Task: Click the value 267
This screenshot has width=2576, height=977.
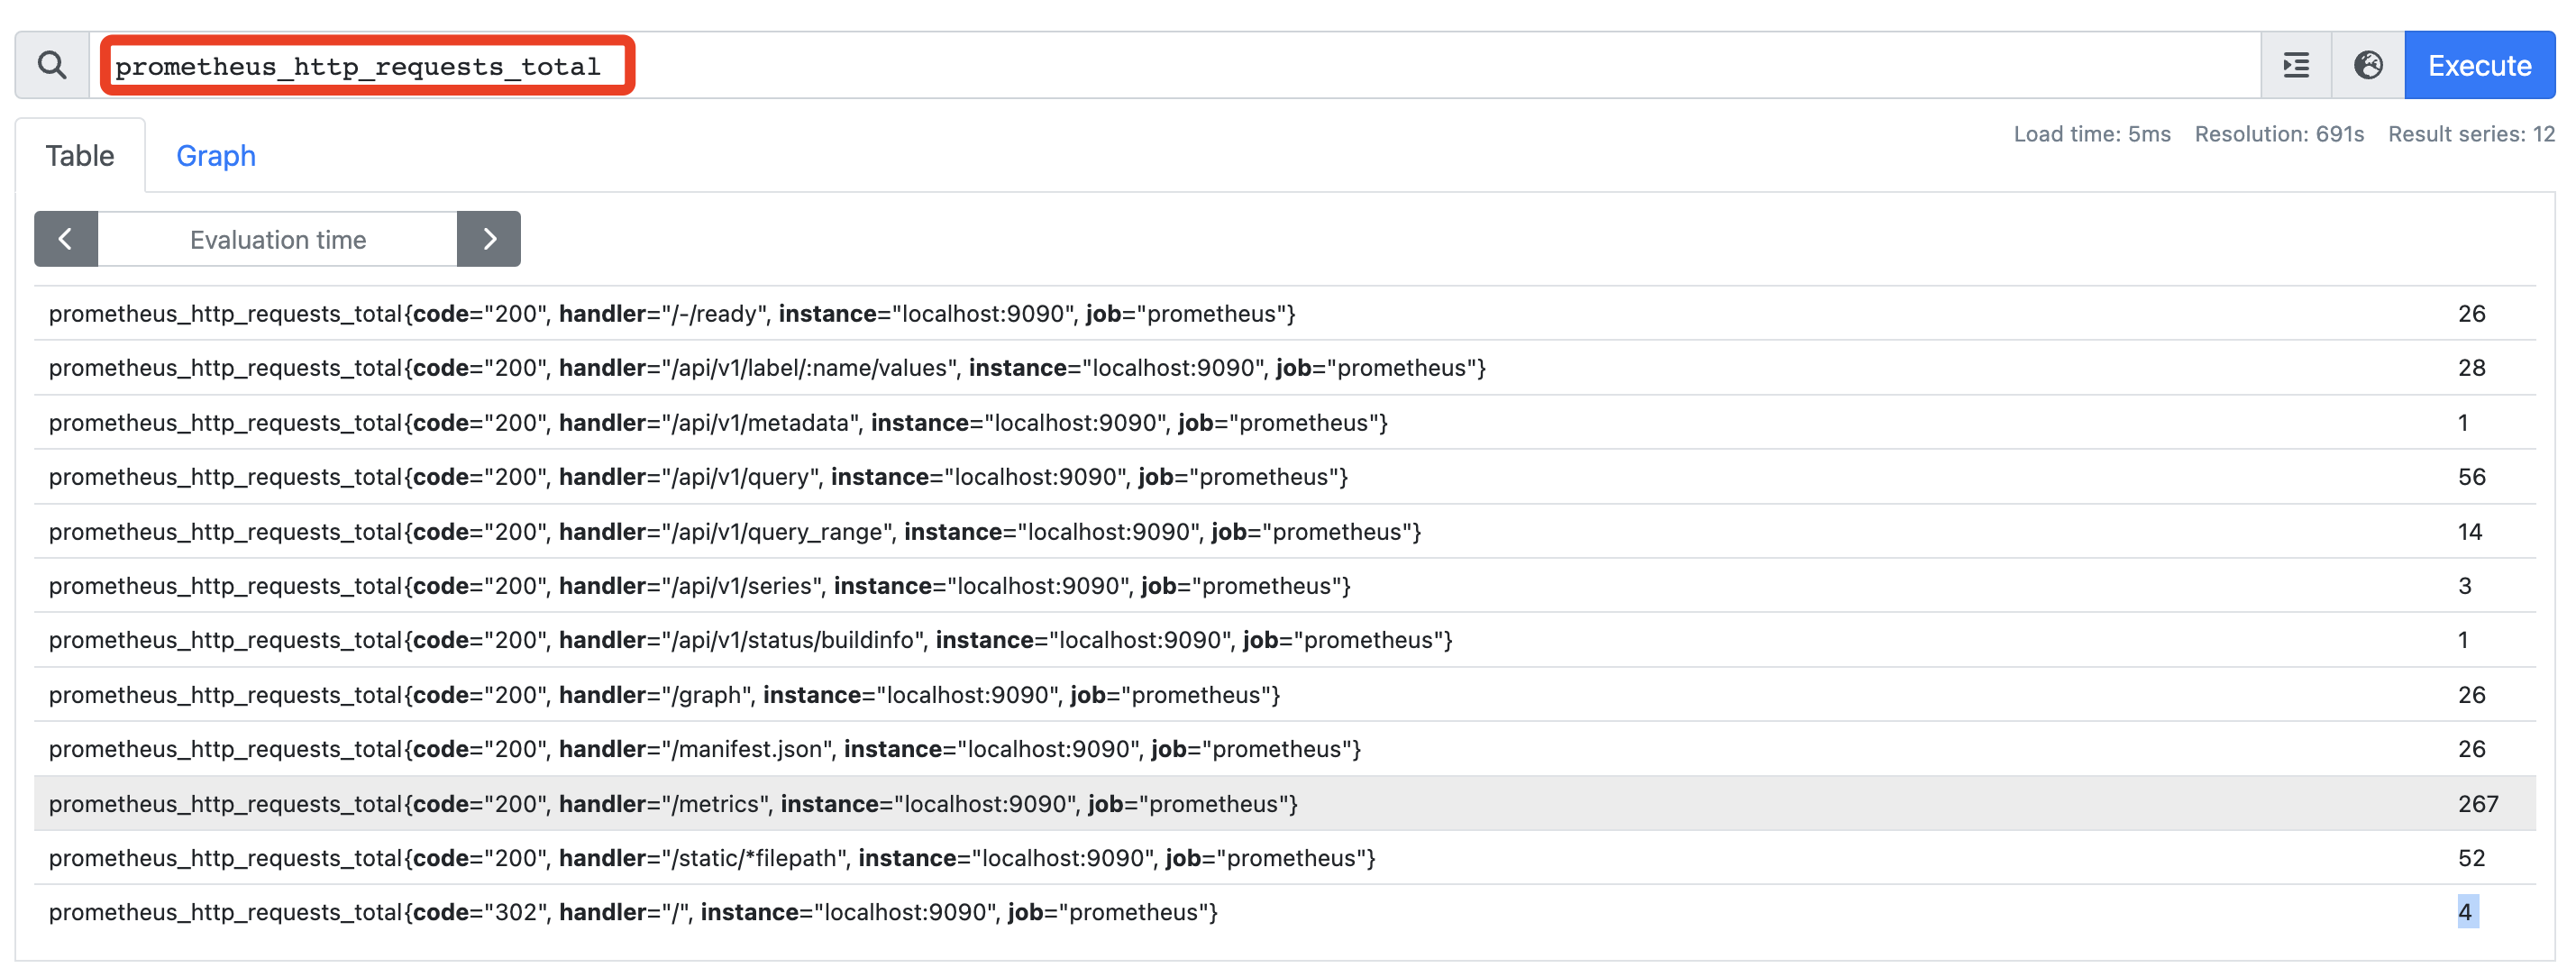Action: click(2478, 804)
